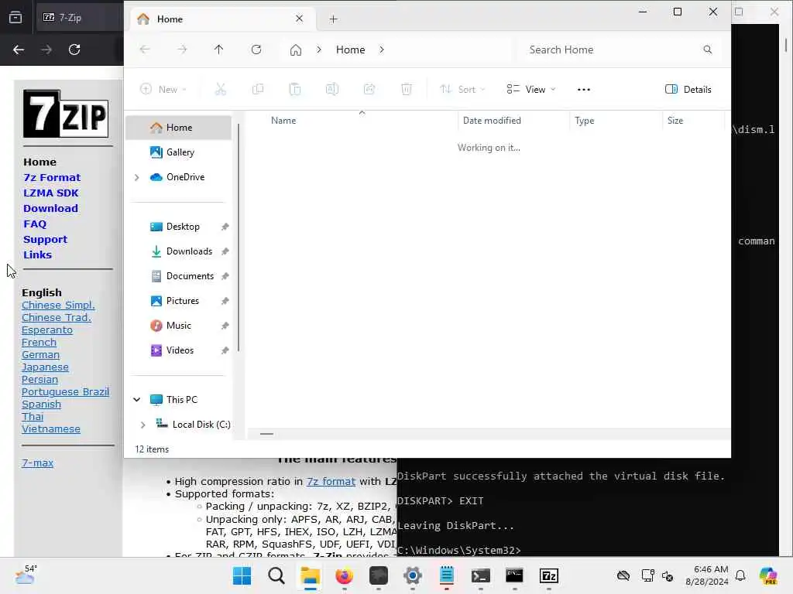Viewport: 793px width, 594px height.
Task: Click the 7z Format link on 7-Zip page
Action: coord(52,178)
